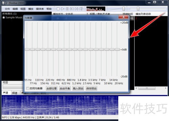Click the 7 kHz equalizer slider handle
The height and width of the screenshot is (121, 169).
click(101, 49)
